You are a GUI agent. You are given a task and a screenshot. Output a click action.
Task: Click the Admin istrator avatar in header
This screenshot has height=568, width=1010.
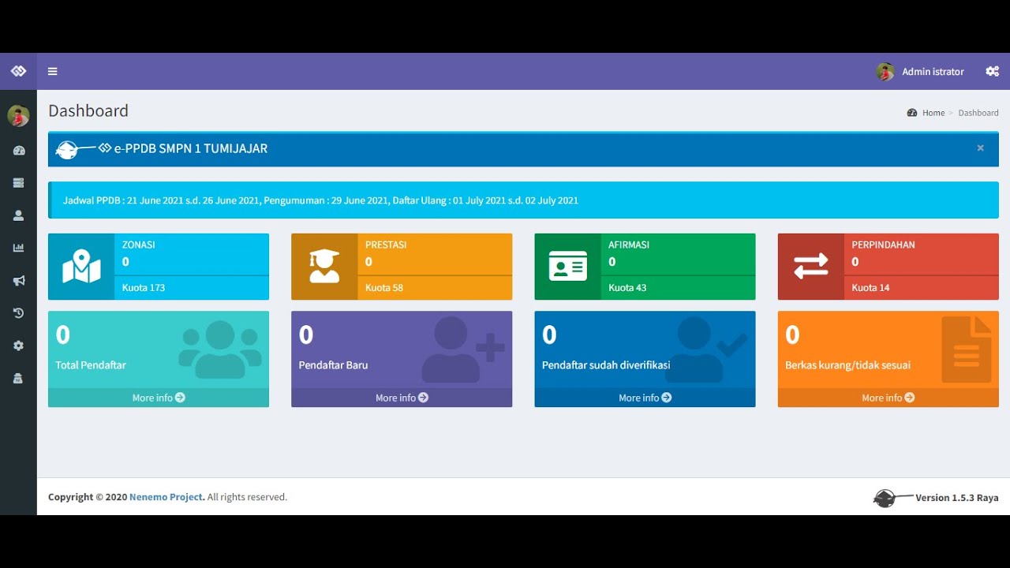pos(885,72)
